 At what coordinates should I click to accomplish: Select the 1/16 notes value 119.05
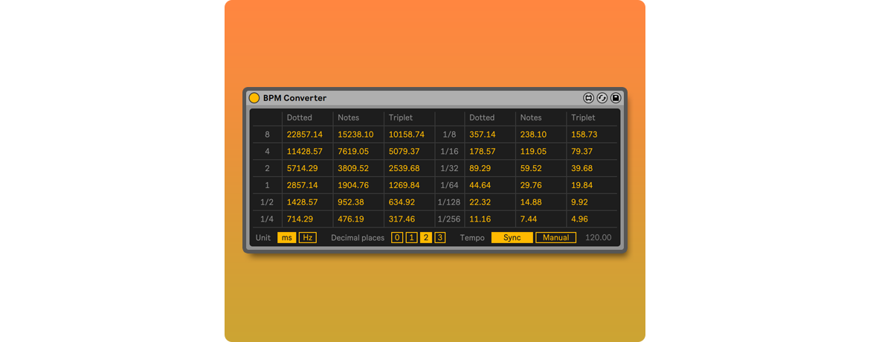(x=533, y=152)
